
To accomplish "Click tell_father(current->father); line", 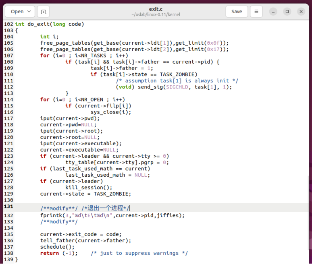I will tap(85, 241).
